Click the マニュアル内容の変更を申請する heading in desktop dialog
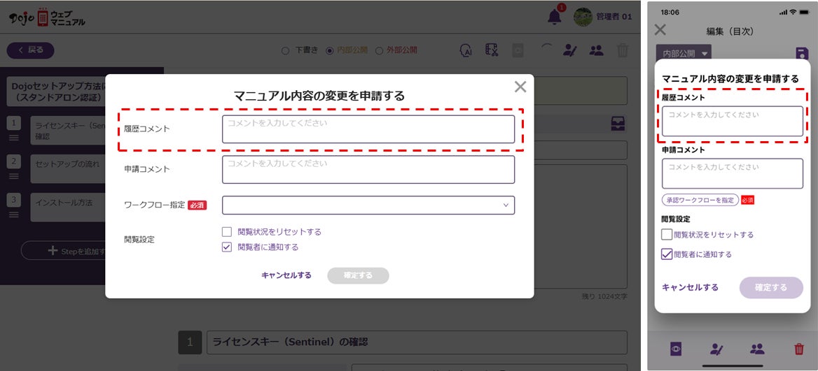This screenshot has width=818, height=371. pos(319,96)
